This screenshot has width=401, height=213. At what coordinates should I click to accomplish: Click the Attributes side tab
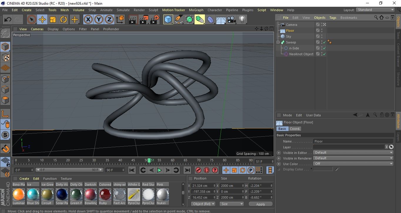(398, 121)
